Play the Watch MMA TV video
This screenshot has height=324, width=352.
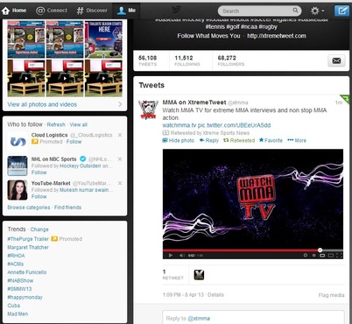coord(171,256)
